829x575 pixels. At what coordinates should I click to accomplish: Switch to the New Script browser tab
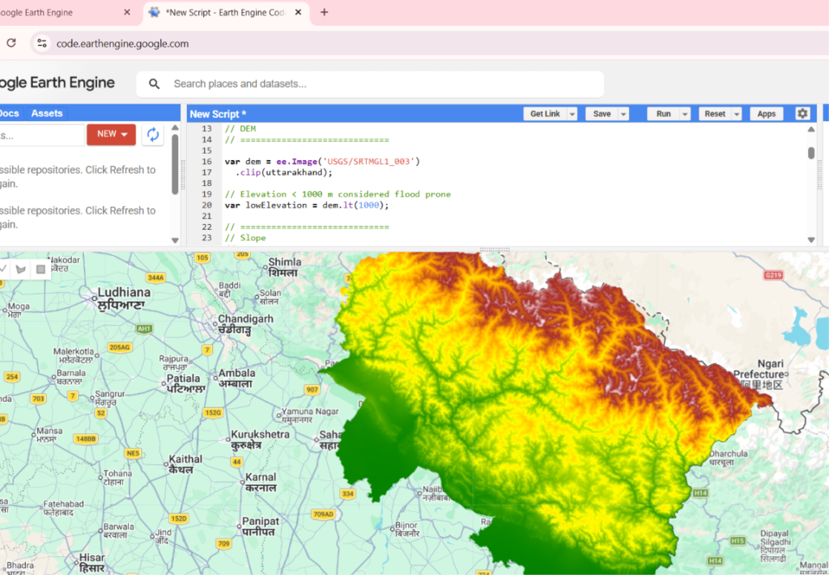227,13
